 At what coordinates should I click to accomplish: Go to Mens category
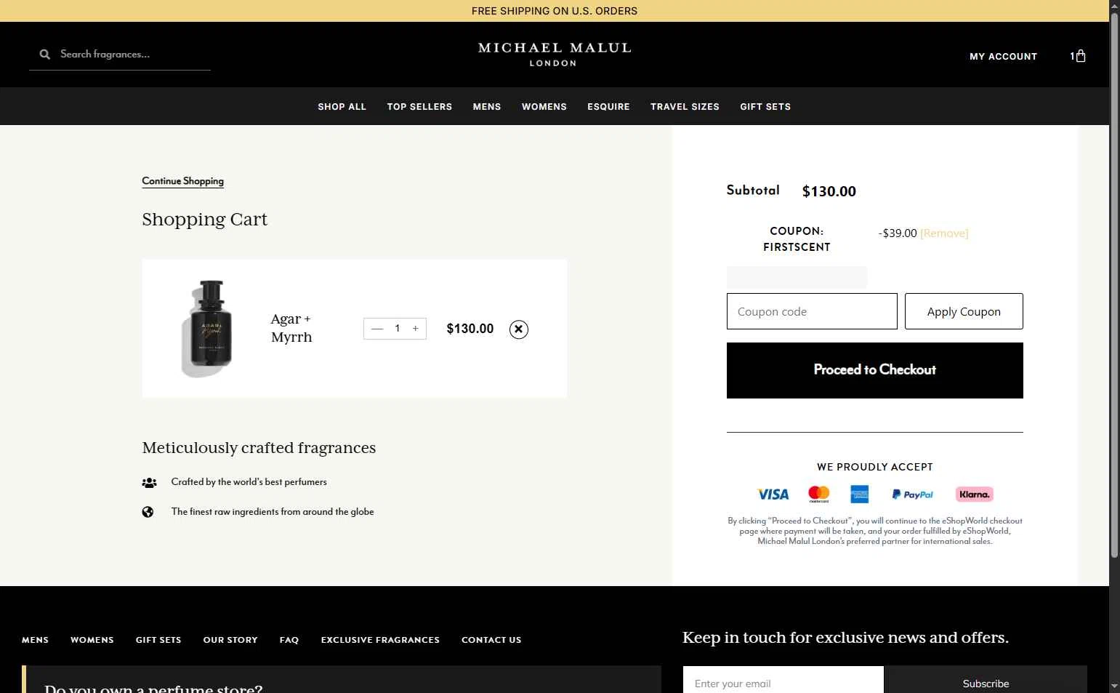point(487,107)
